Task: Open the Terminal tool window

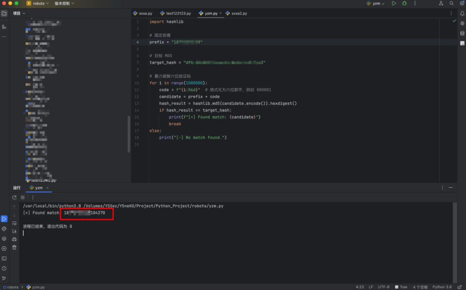Action: tap(4, 259)
